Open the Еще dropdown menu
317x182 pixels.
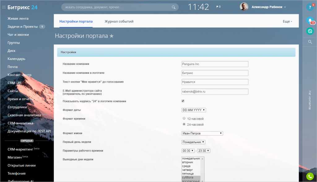(287, 21)
